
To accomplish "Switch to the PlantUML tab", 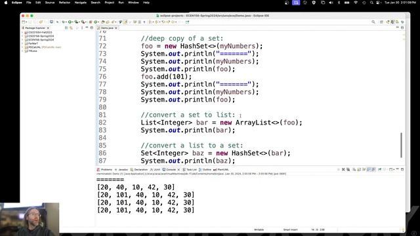I will coord(221,170).
